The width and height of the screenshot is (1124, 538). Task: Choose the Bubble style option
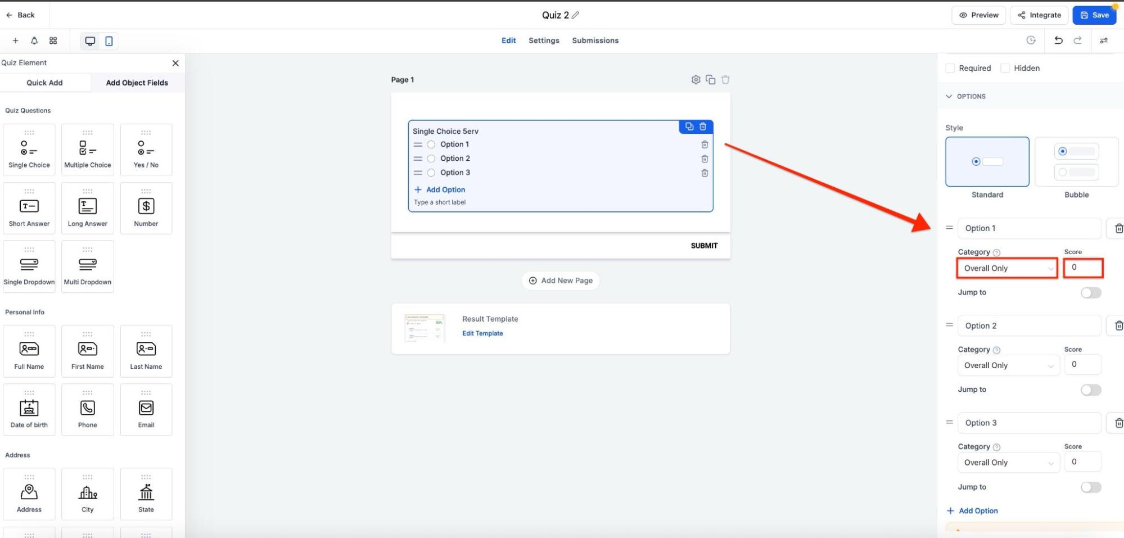coord(1076,162)
